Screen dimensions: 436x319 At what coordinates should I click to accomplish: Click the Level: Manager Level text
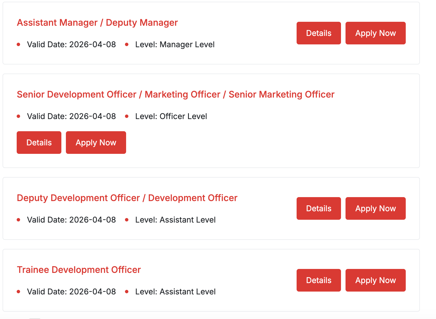[175, 45]
